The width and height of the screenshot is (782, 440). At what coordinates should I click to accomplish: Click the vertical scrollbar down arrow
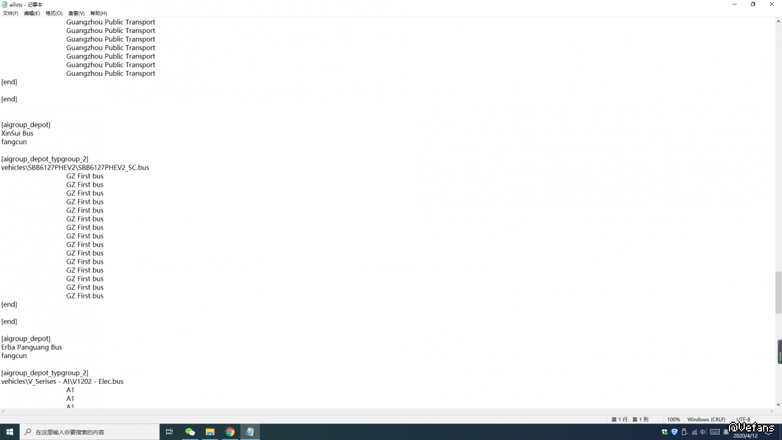click(x=778, y=404)
